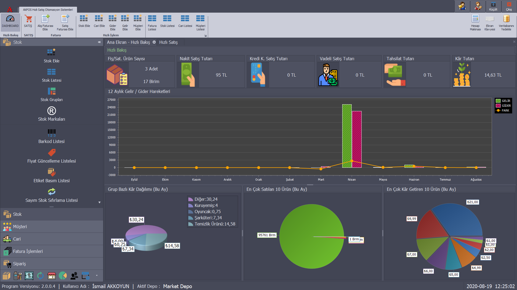The width and height of the screenshot is (517, 290).
Task: Open the sidebar bottom icon overflow dropdown
Action: (x=97, y=275)
